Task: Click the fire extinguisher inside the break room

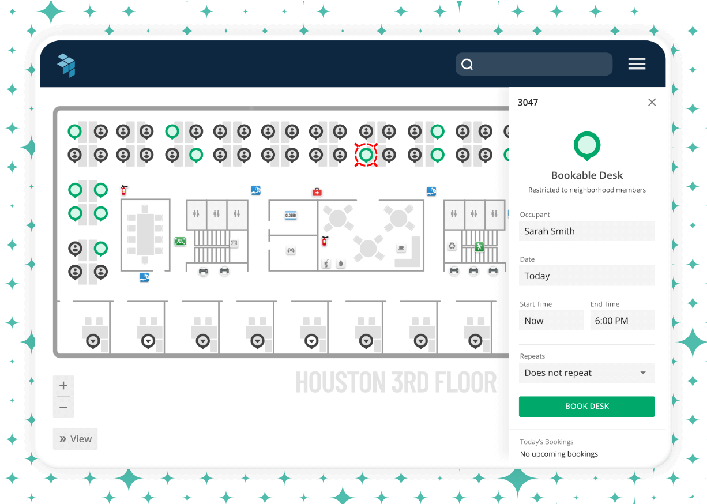Action: (x=325, y=241)
